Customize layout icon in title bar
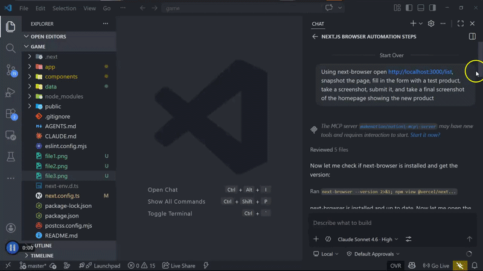Viewport: 483px width, 271px height. click(x=397, y=8)
